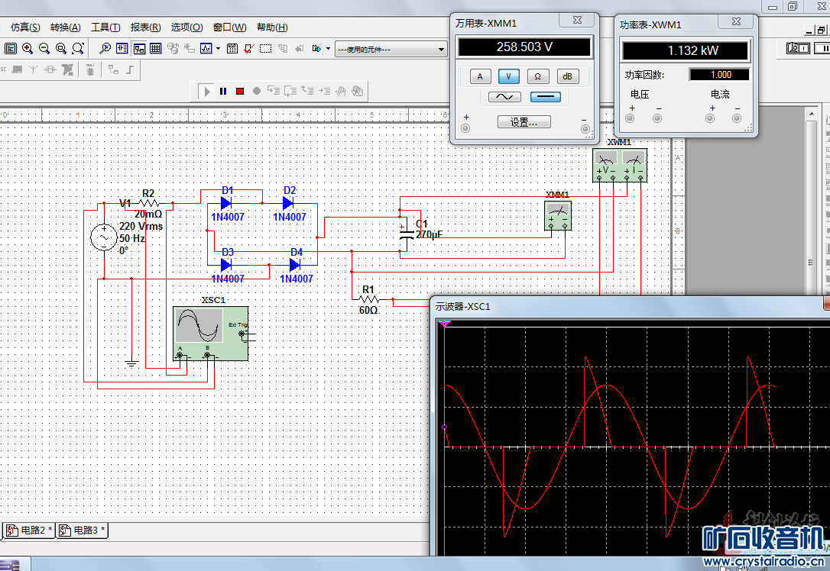Switch to the 电路3 circuit tab
This screenshot has width=830, height=571.
pyautogui.click(x=83, y=530)
